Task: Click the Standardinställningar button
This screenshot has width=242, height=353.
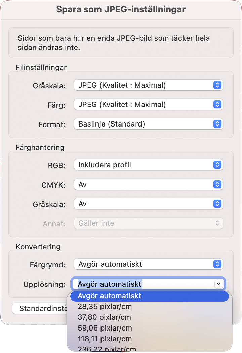Action: [40, 308]
